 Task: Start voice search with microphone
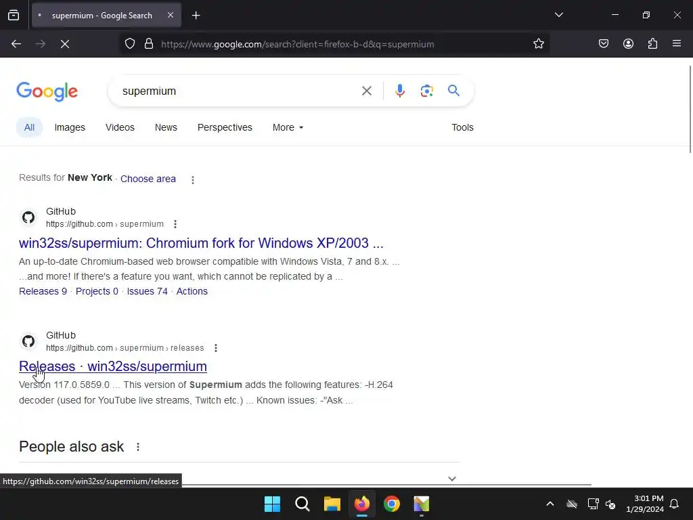pos(399,91)
